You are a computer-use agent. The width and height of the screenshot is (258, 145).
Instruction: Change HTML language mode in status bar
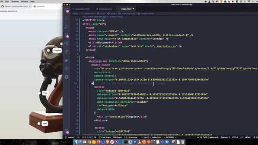pos(248,137)
